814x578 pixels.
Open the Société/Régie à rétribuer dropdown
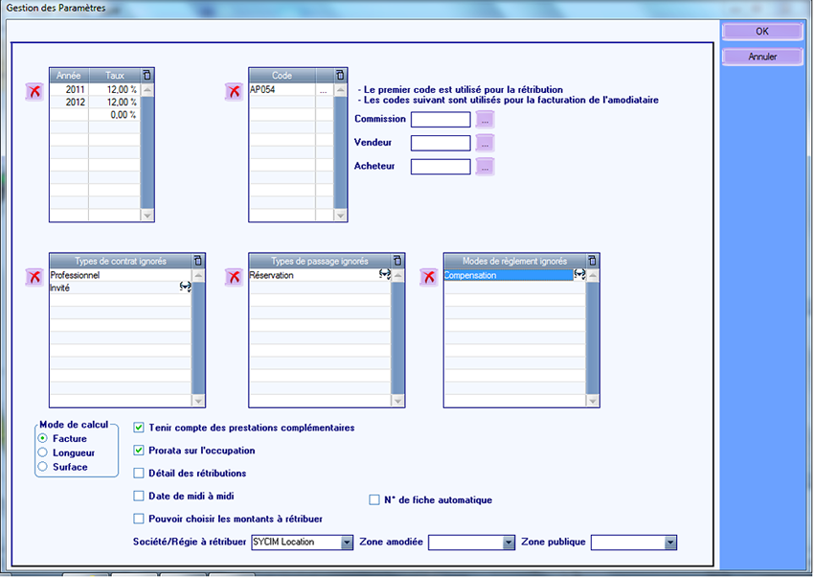[x=347, y=543]
